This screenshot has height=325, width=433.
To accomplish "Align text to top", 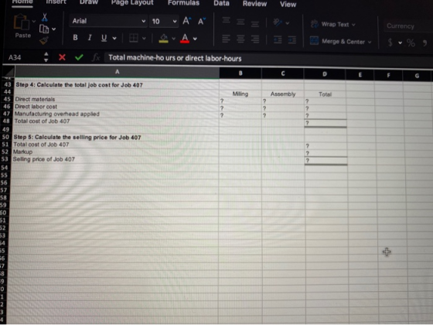I will (227, 21).
